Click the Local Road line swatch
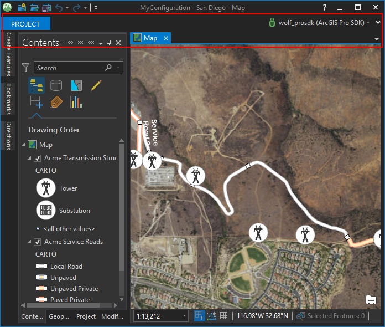This screenshot has width=385, height=327. tap(41, 266)
